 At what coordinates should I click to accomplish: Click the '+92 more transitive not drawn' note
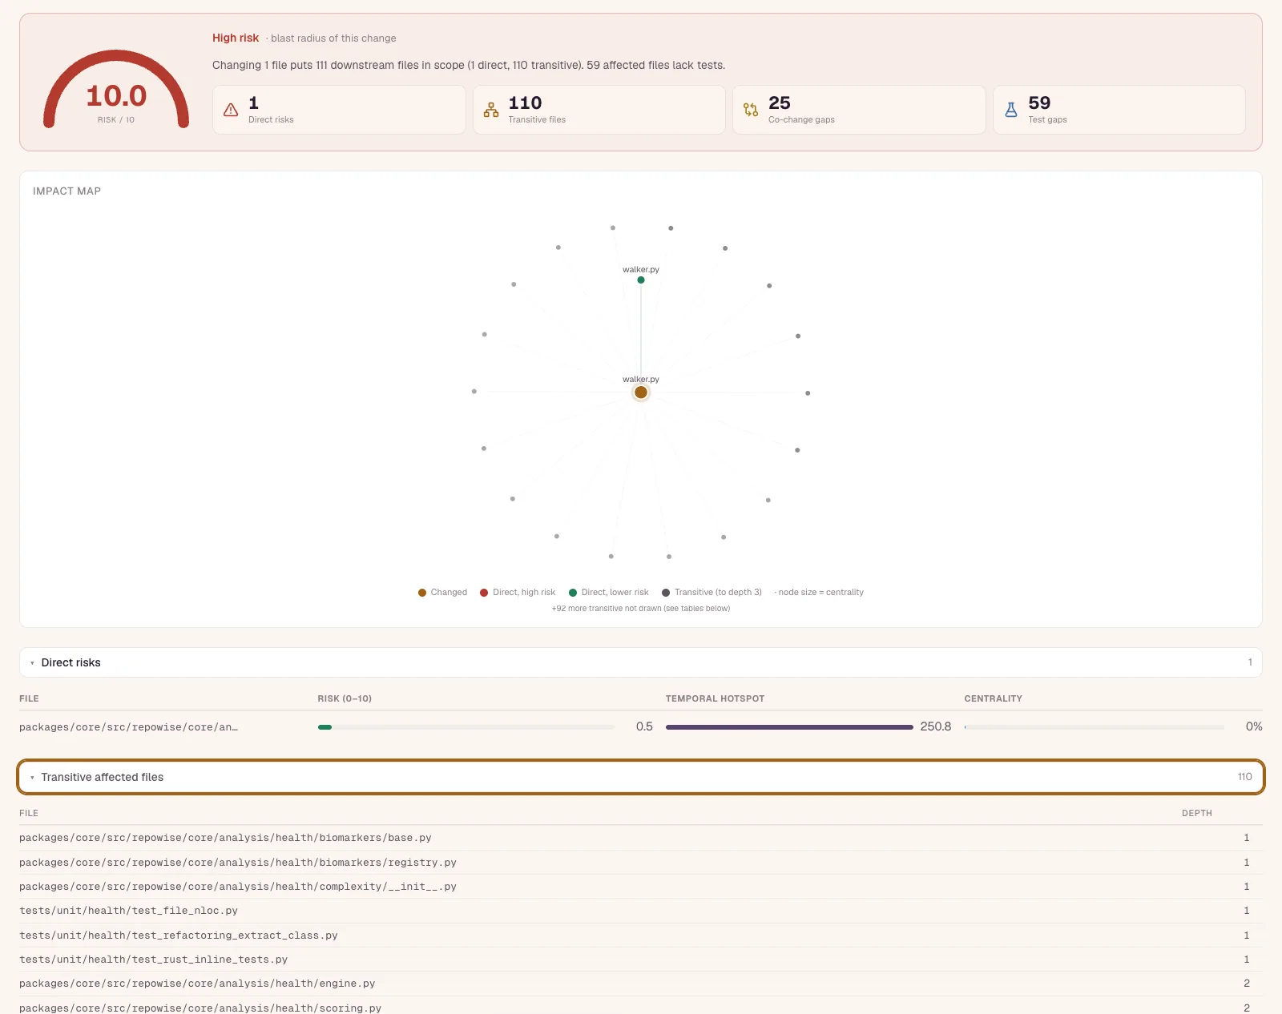[x=641, y=609]
